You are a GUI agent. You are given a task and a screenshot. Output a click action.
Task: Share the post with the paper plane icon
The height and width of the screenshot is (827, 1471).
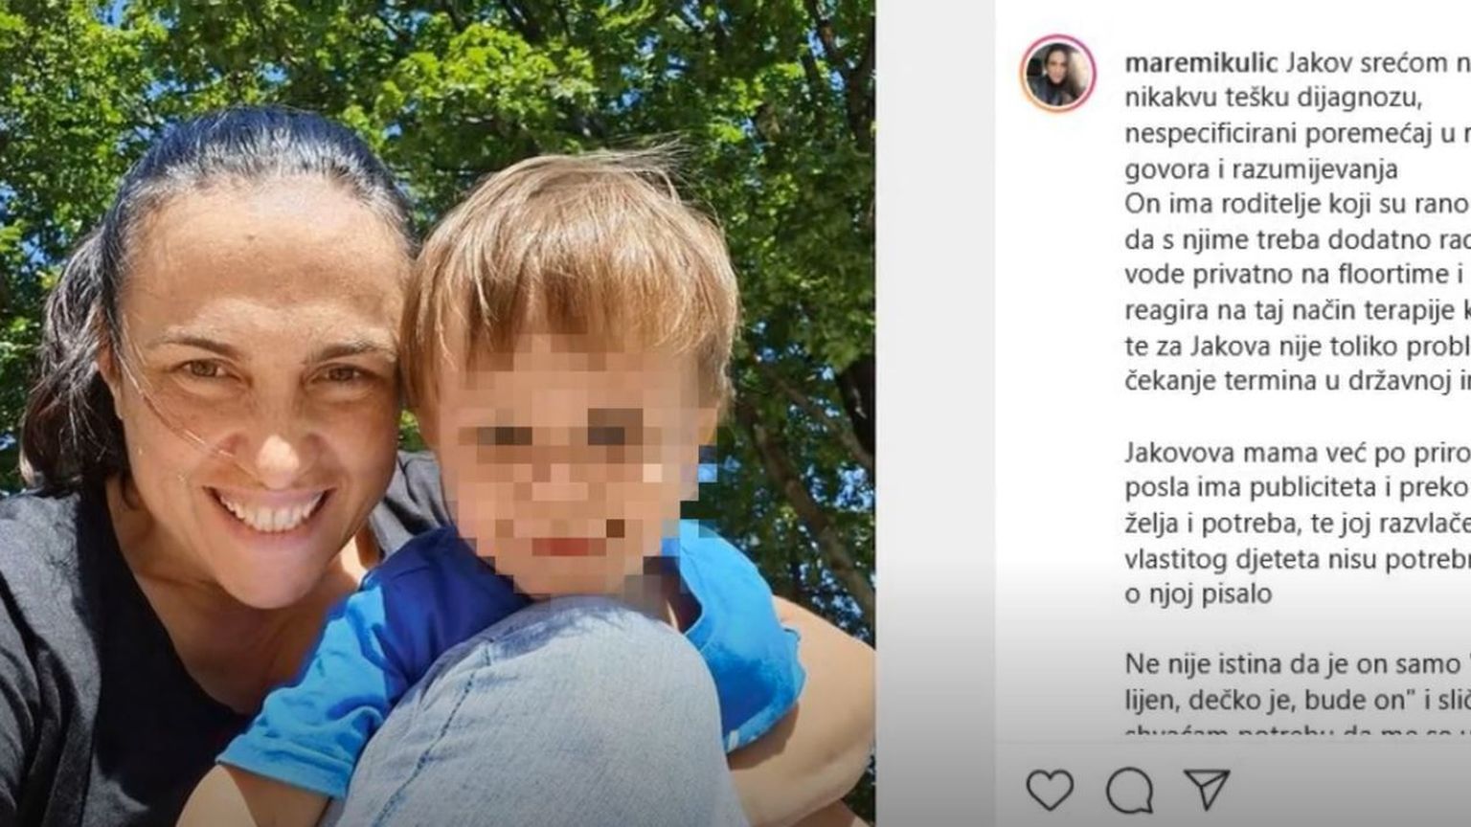click(x=1207, y=790)
